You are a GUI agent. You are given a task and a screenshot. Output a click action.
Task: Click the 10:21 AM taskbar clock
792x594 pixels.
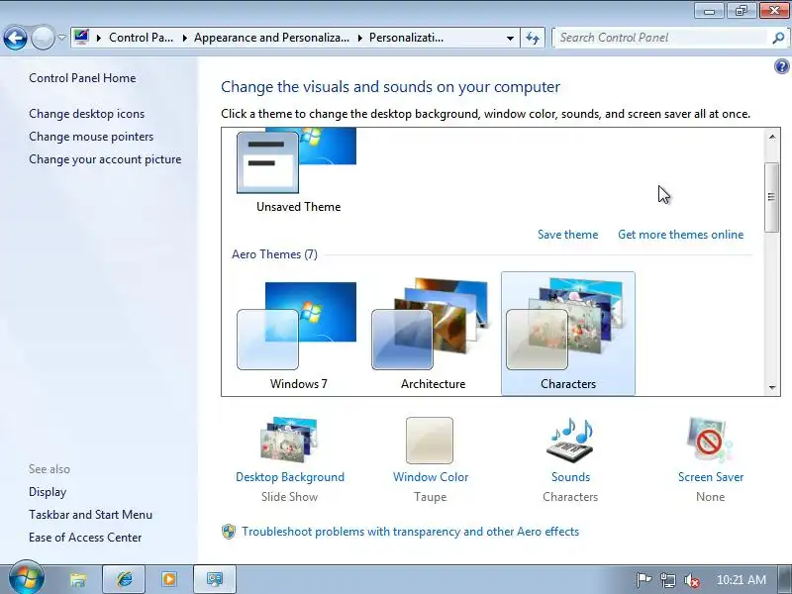[x=741, y=580]
